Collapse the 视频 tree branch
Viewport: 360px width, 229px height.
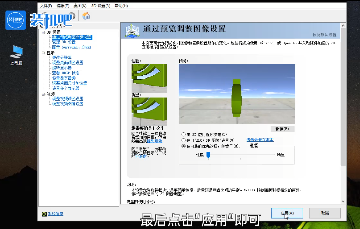point(42,94)
